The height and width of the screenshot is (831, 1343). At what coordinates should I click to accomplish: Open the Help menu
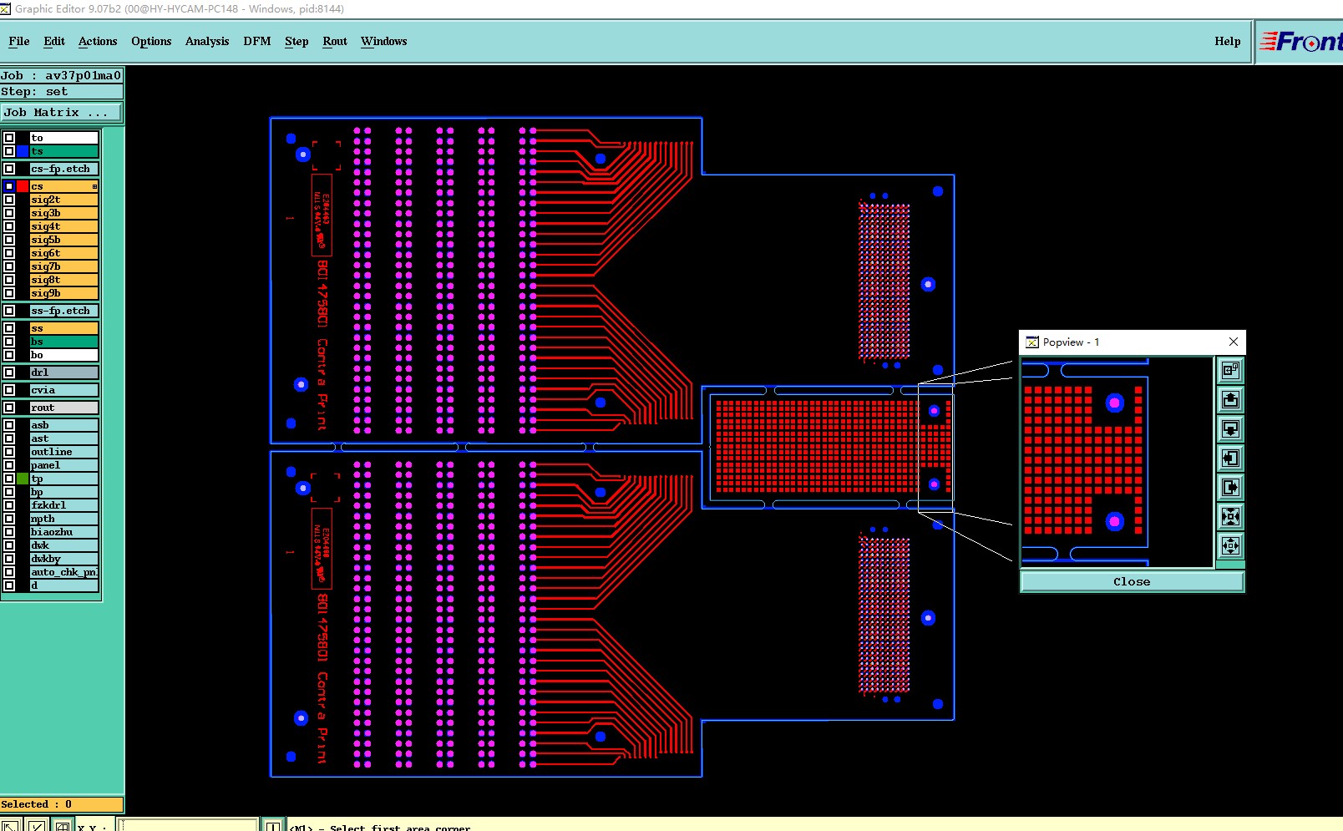pyautogui.click(x=1228, y=41)
